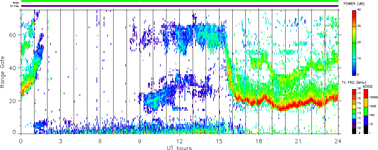Click the 'POWER (dB)' colorbar title
The image size is (378, 150).
(354, 4)
